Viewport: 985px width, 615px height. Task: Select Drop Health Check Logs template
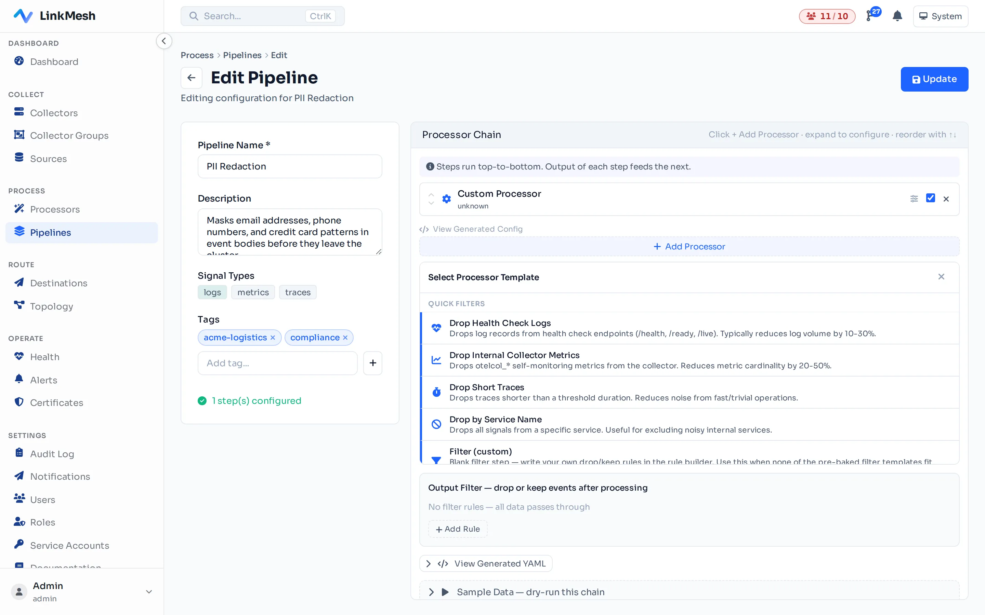pos(689,328)
